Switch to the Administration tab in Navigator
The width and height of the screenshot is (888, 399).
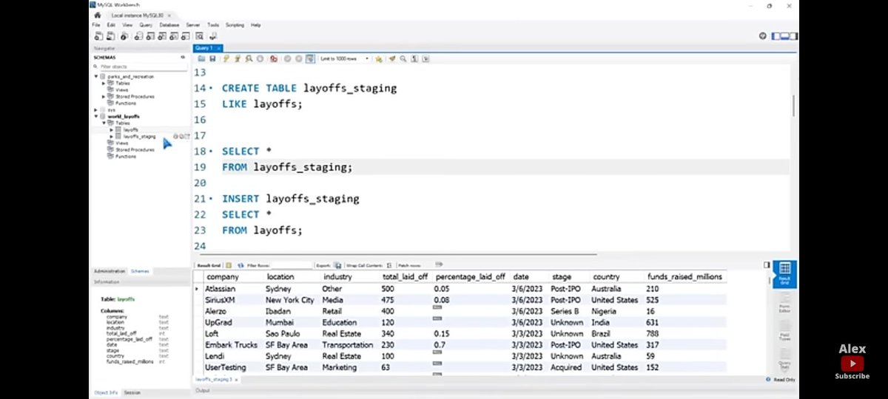pyautogui.click(x=110, y=271)
